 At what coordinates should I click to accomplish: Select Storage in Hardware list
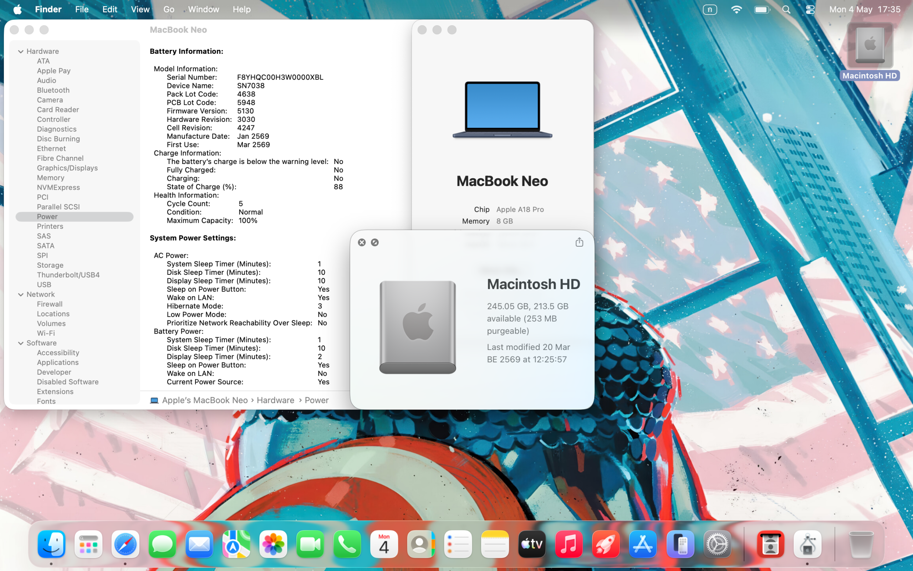click(x=50, y=266)
